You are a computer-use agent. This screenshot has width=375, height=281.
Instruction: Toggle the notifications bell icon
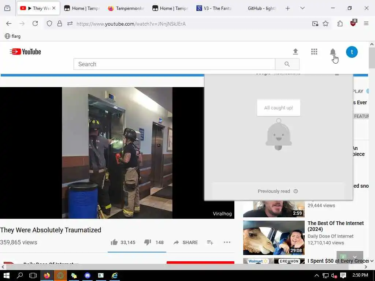point(333,52)
